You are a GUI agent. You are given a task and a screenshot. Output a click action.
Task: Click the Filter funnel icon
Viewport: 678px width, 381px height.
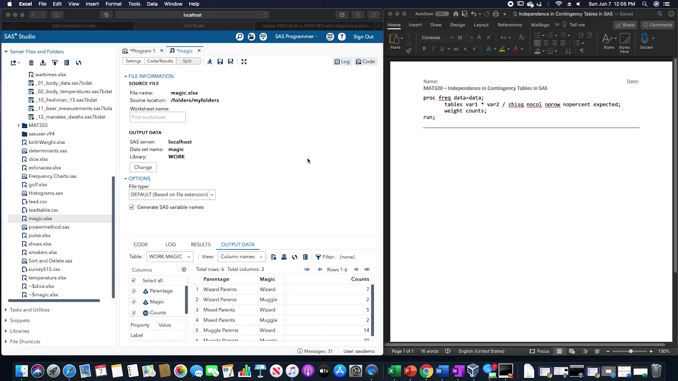click(x=318, y=257)
